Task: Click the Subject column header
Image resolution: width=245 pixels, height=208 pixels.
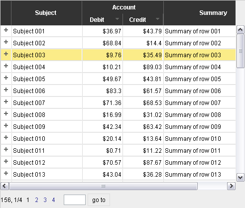Action: point(46,13)
